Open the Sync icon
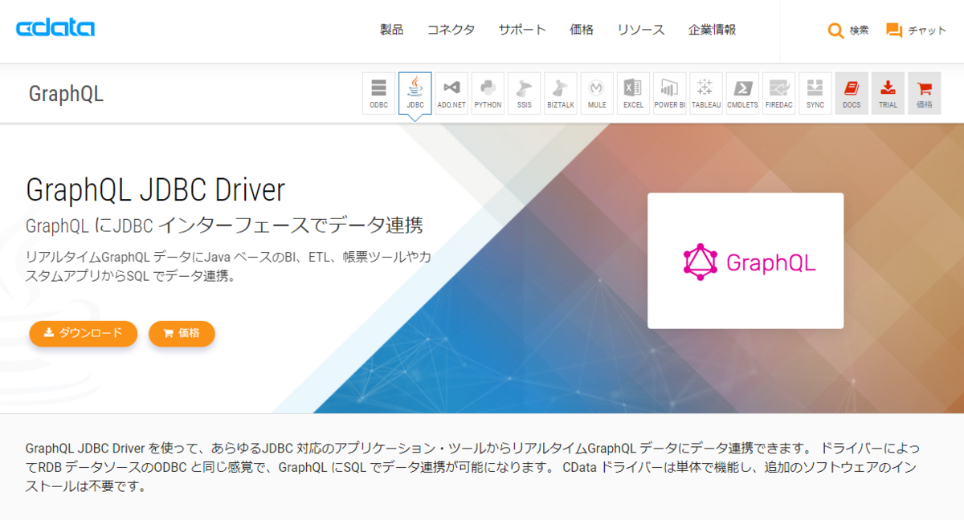The width and height of the screenshot is (964, 520). 815,93
